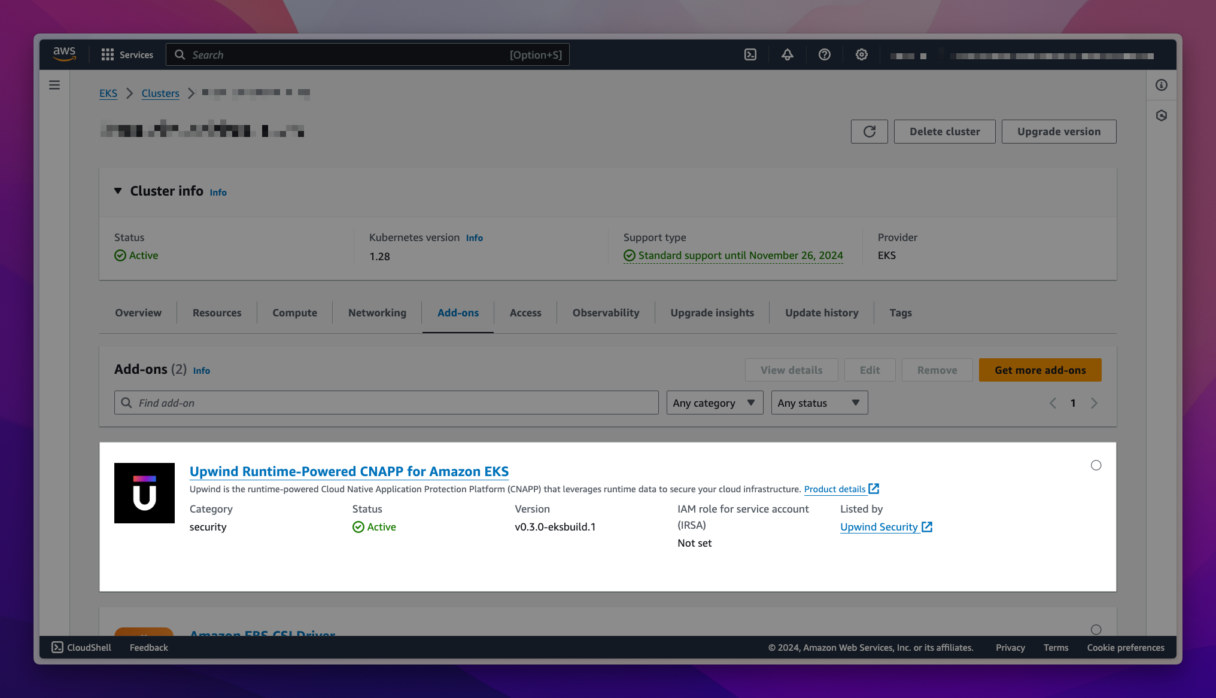Switch to the Resources tab

[217, 313]
